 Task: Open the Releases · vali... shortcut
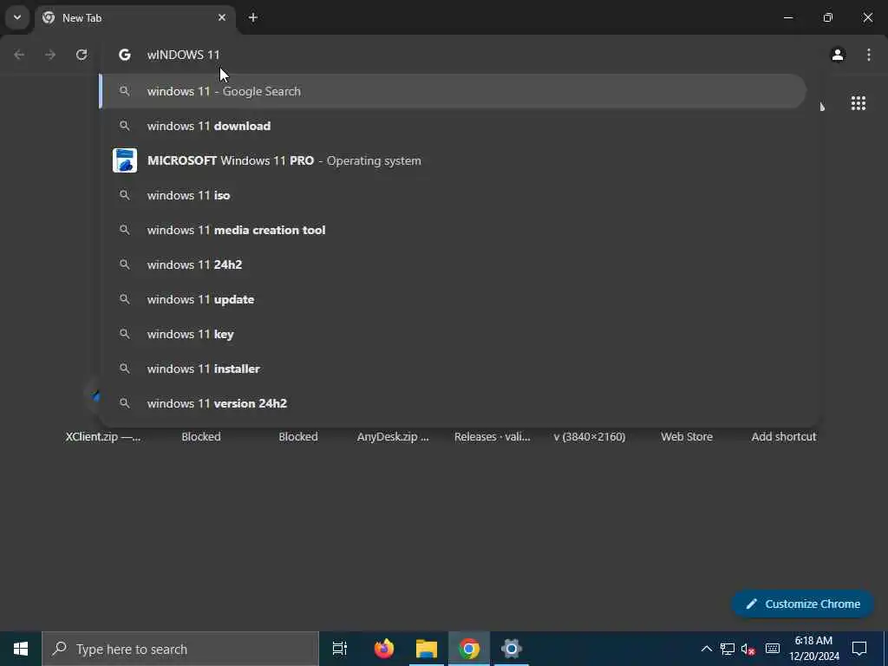tap(493, 437)
